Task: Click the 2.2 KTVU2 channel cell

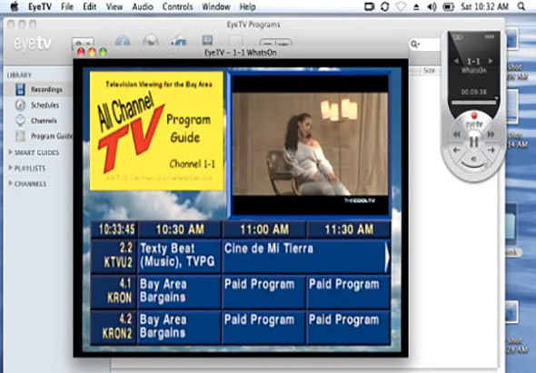Action: pyautogui.click(x=114, y=256)
